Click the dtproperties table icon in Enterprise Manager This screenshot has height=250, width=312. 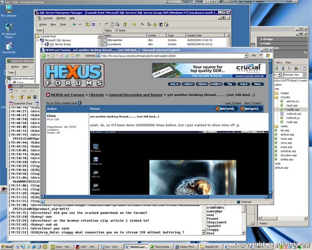106,40
